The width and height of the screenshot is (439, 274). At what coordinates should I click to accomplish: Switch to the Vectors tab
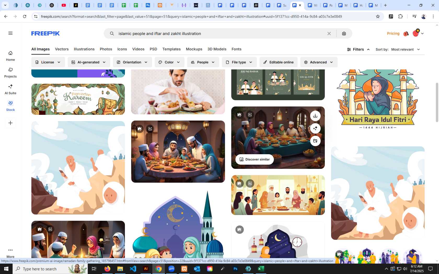click(x=62, y=49)
